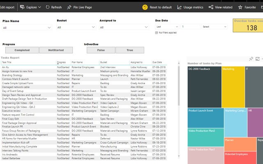Click the table scrollbar down arrow

pos(179,156)
